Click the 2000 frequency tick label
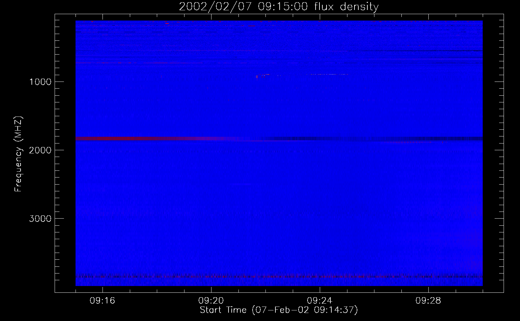 [x=40, y=150]
